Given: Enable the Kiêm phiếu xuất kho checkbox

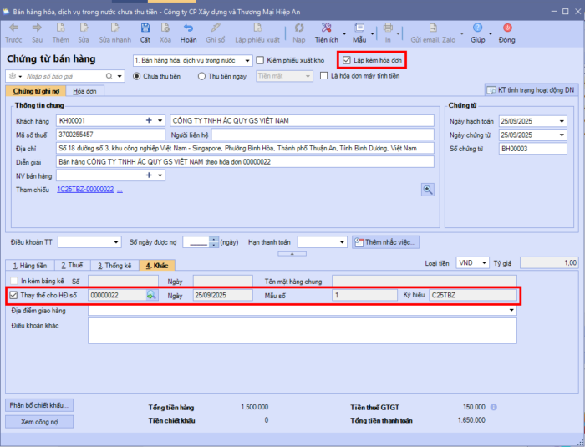Looking at the screenshot, I should [x=261, y=60].
